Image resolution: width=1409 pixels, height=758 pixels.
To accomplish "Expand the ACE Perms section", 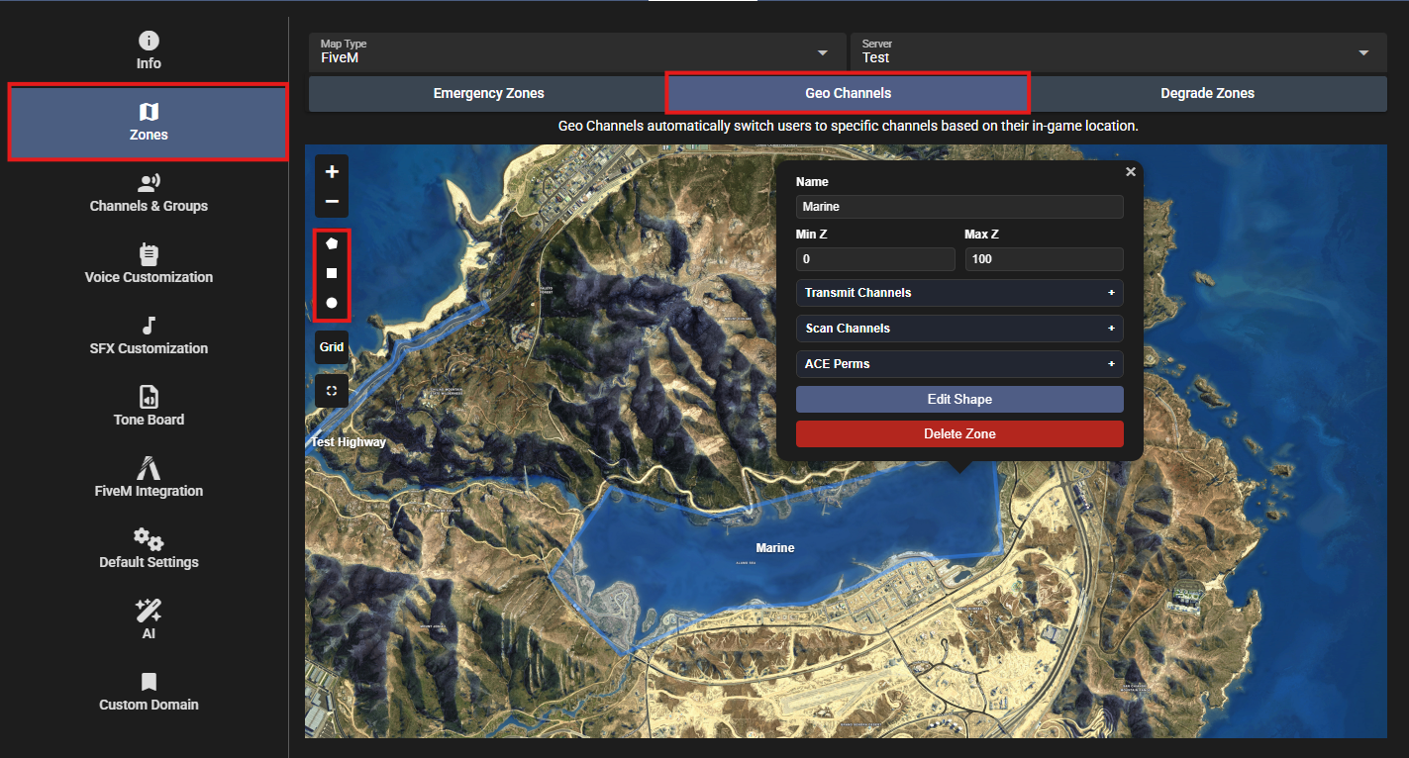I will click(x=958, y=364).
